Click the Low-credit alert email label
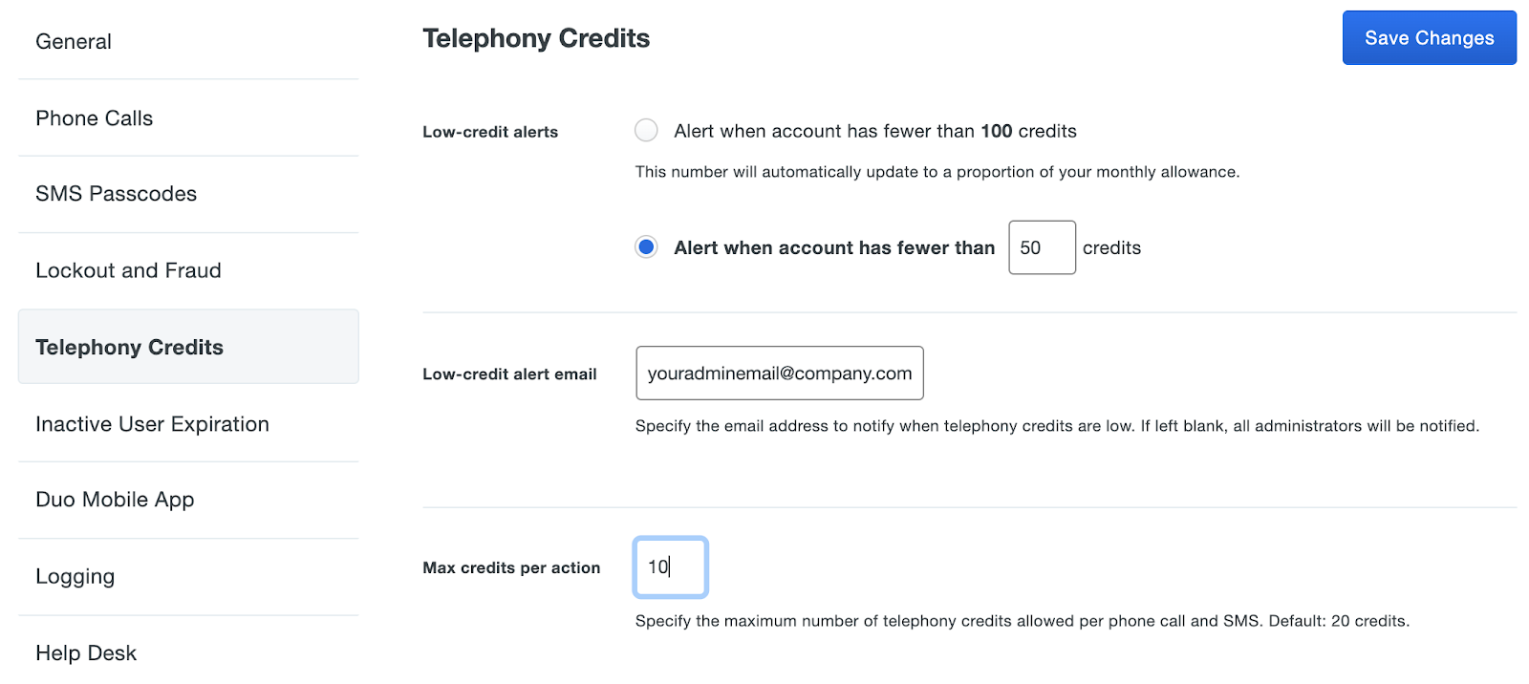 pos(509,374)
